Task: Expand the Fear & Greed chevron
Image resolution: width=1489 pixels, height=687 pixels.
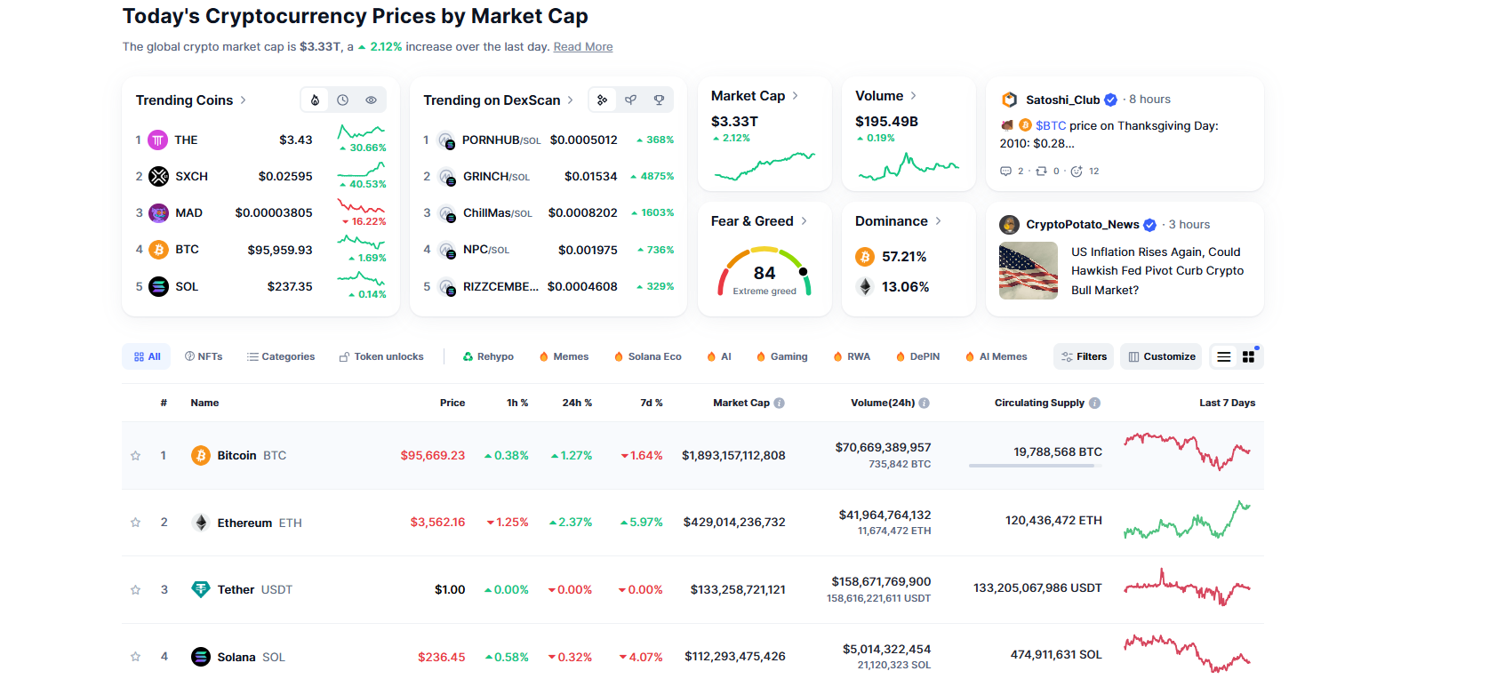Action: [x=805, y=221]
